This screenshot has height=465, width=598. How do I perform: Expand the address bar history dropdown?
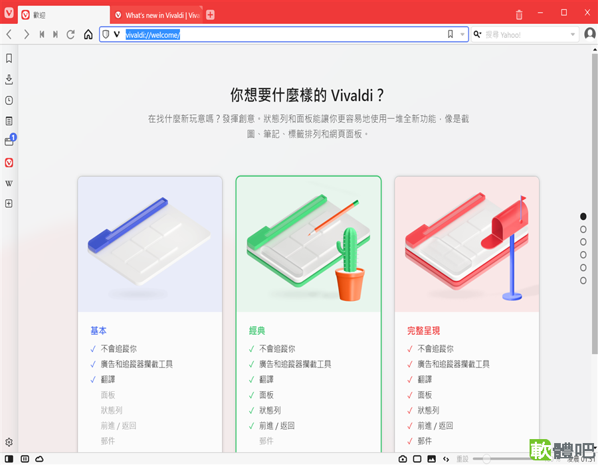[x=462, y=35]
